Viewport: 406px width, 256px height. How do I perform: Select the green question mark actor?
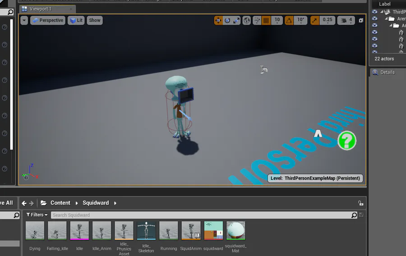pos(347,141)
